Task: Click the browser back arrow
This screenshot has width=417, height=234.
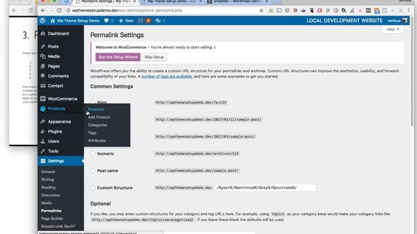Action: (x=43, y=10)
